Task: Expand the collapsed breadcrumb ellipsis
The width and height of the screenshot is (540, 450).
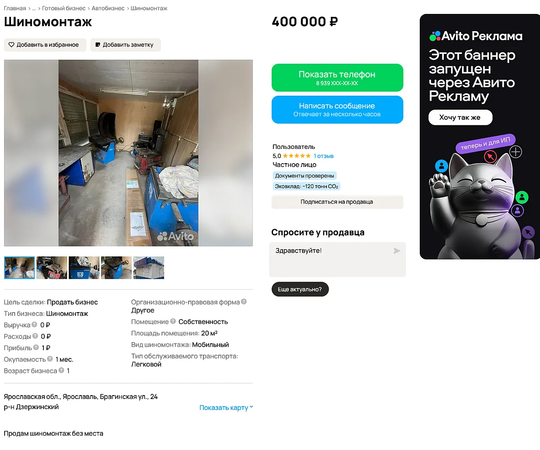Action: pos(34,8)
